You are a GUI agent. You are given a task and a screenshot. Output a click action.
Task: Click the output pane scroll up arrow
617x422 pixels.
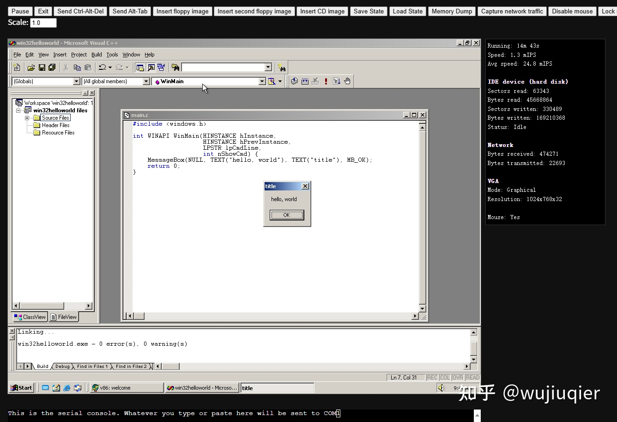tap(473, 332)
